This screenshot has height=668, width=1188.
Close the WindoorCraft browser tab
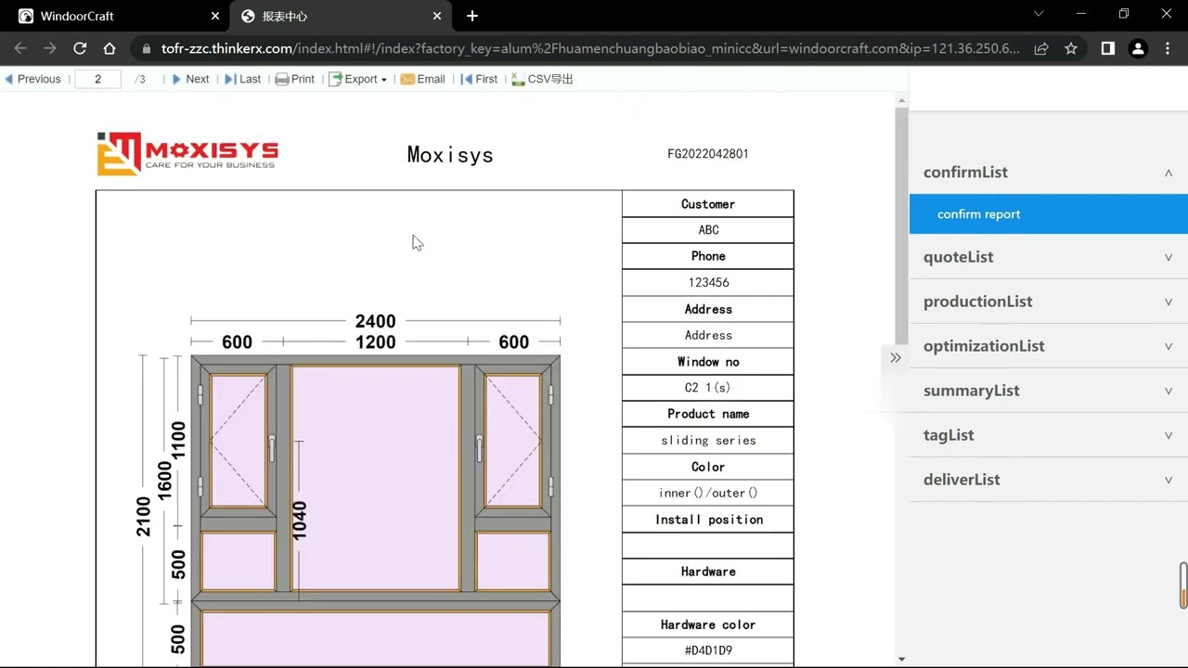215,16
